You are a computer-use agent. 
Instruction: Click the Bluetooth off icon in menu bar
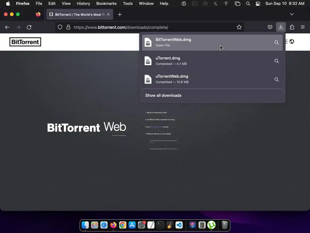(215, 4)
